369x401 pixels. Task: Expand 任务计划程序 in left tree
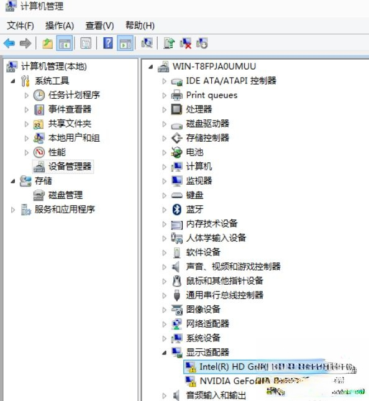26,95
